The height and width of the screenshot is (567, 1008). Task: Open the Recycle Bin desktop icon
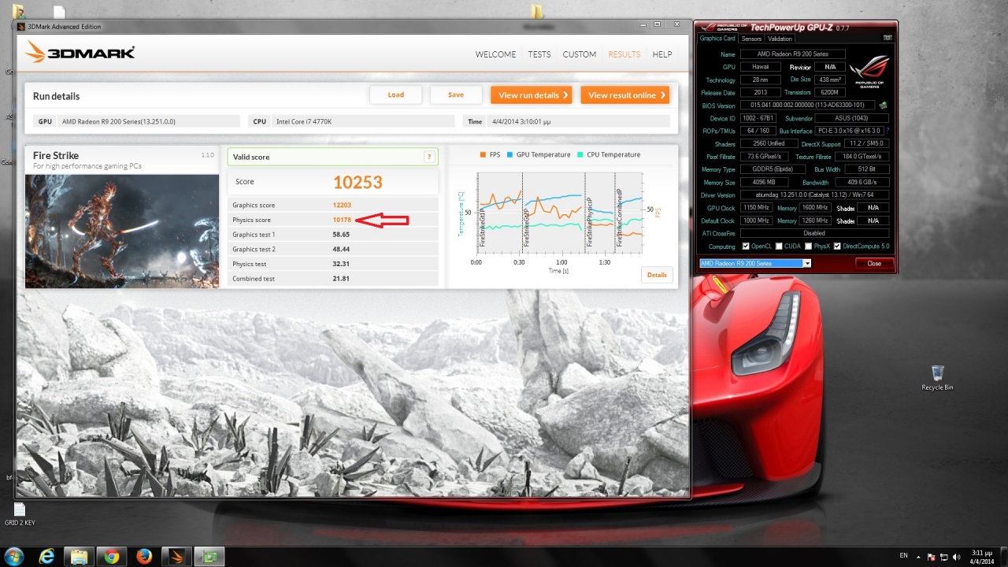[x=937, y=378]
